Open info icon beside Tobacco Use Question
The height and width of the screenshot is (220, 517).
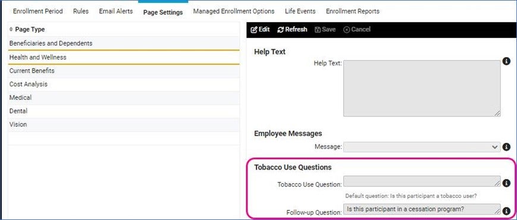[506, 183]
